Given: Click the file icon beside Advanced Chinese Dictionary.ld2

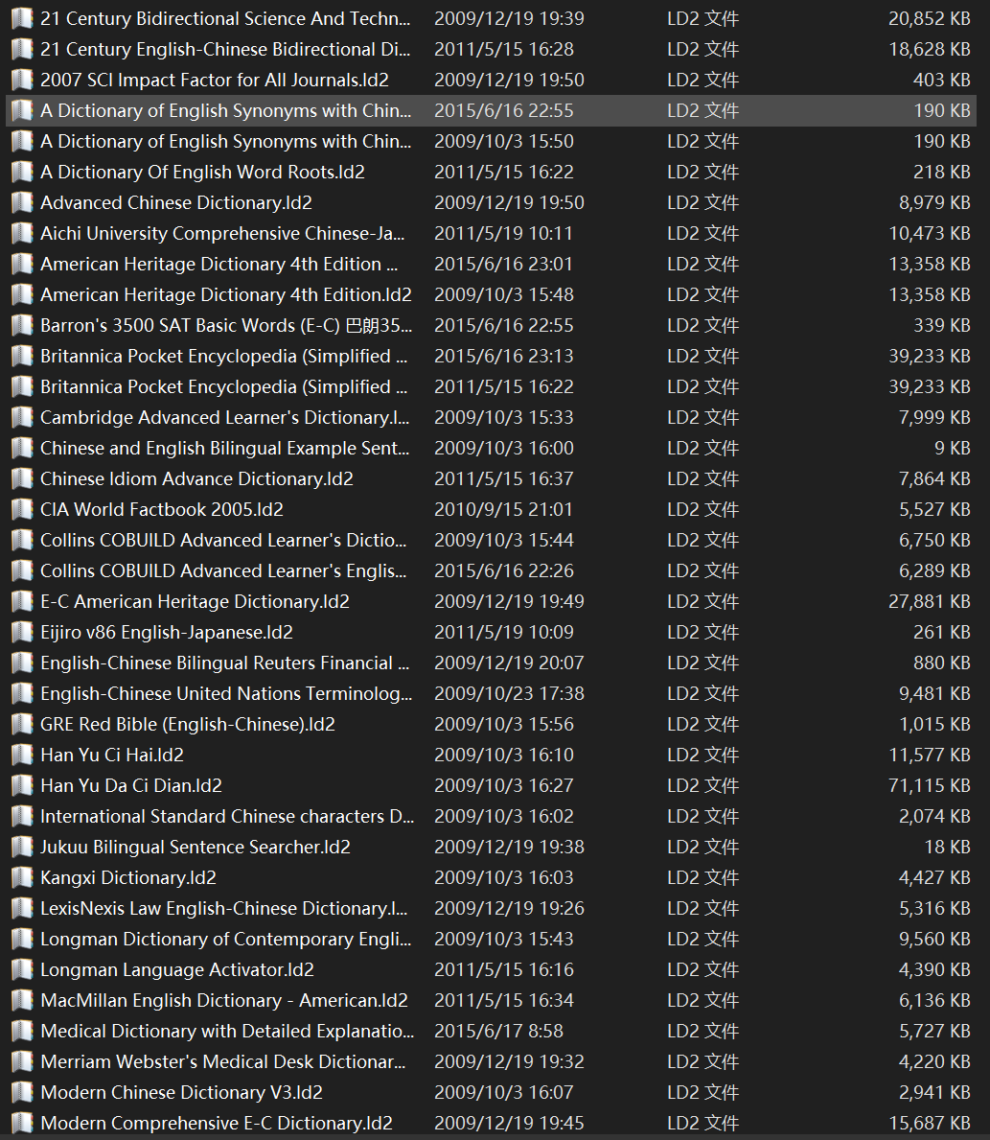Looking at the screenshot, I should tap(23, 202).
